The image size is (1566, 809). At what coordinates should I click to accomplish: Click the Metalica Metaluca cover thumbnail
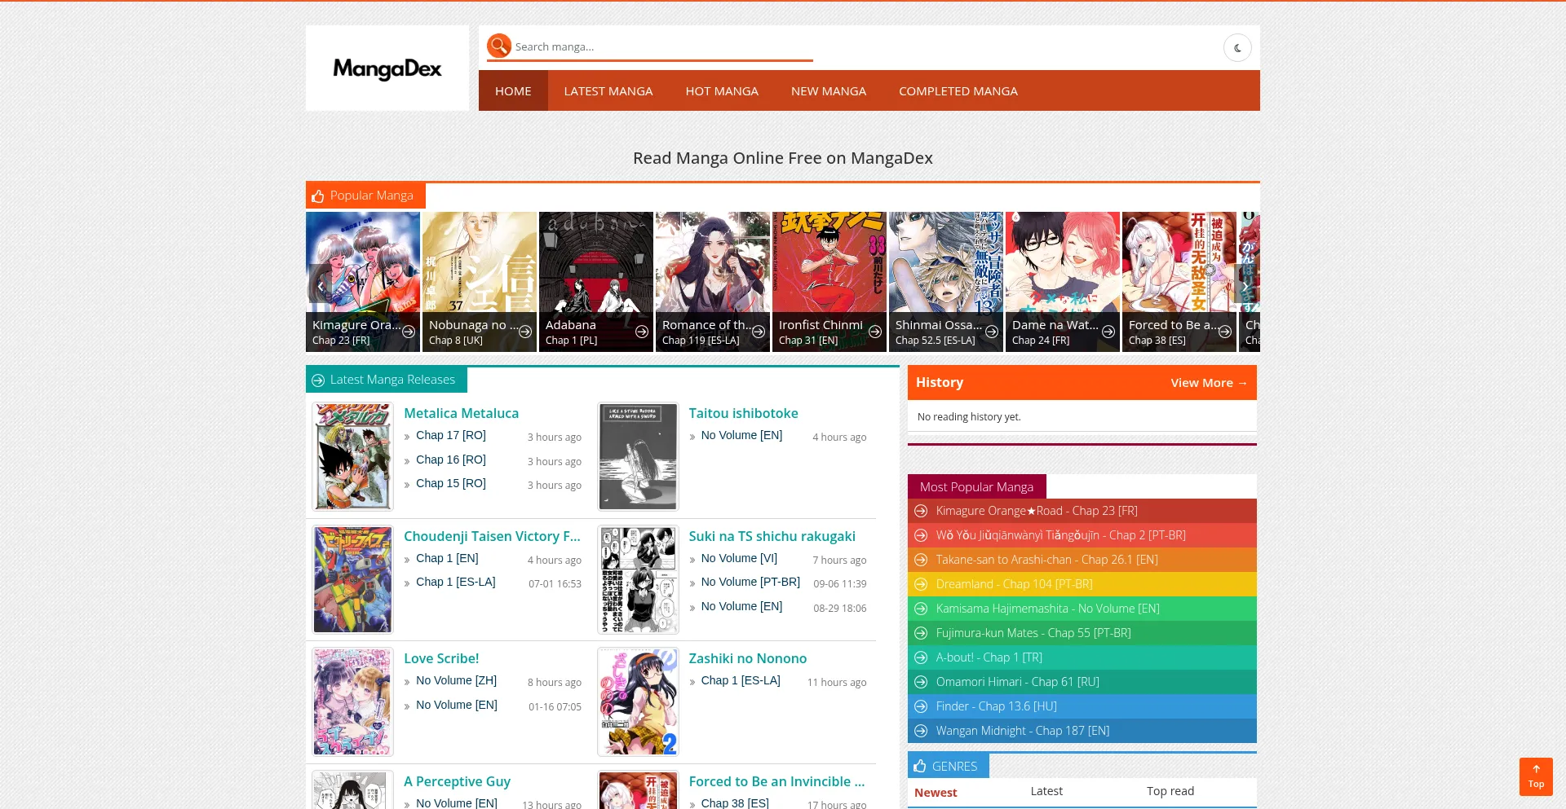click(x=352, y=456)
